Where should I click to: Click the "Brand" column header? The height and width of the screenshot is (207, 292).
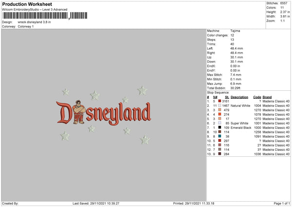click(267, 97)
